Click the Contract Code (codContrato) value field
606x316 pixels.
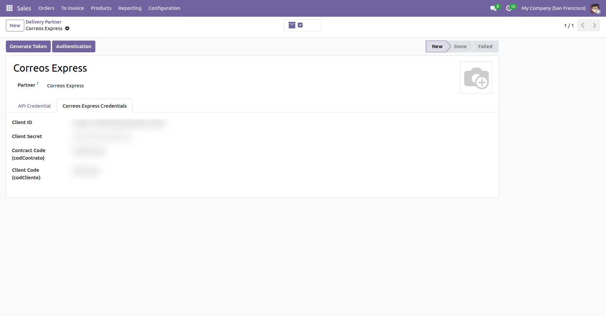pyautogui.click(x=89, y=151)
